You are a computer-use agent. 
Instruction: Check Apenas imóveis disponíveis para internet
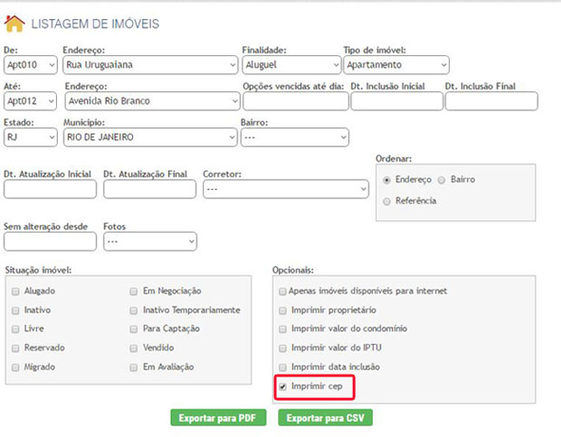pyautogui.click(x=282, y=291)
